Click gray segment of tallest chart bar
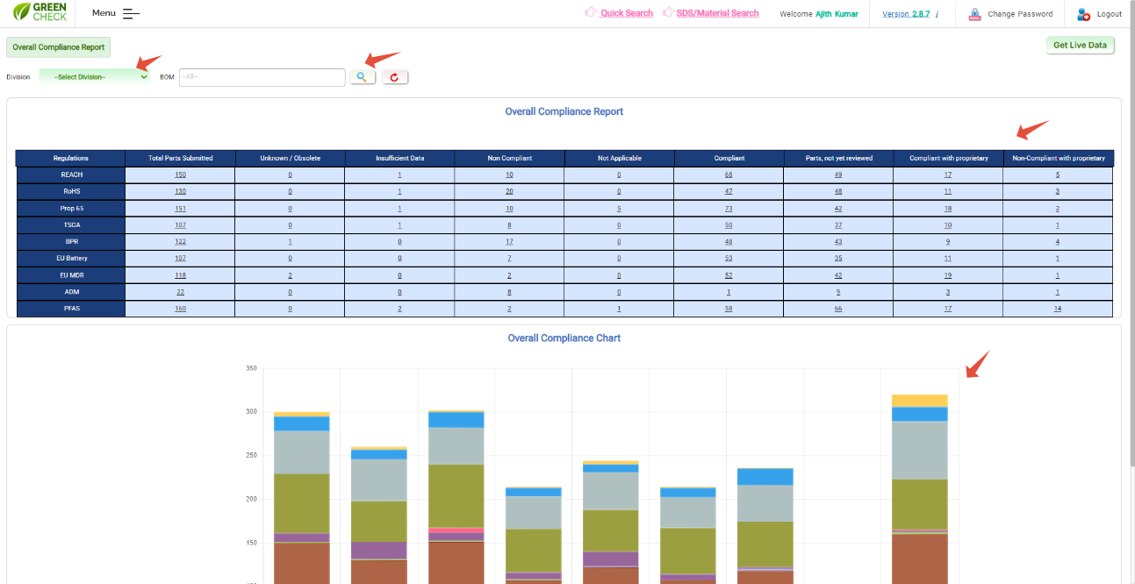The height and width of the screenshot is (584, 1135). pyautogui.click(x=919, y=450)
